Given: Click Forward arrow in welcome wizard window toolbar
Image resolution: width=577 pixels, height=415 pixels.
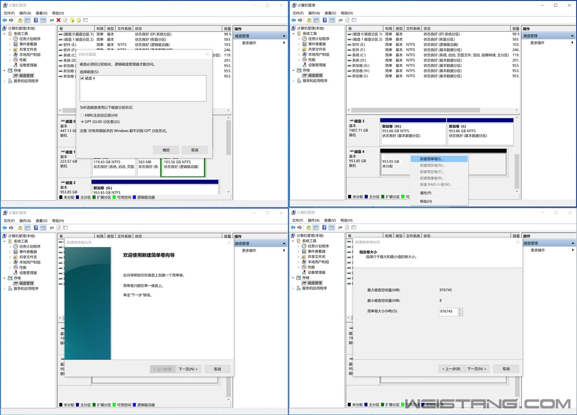Looking at the screenshot, I should point(11,228).
